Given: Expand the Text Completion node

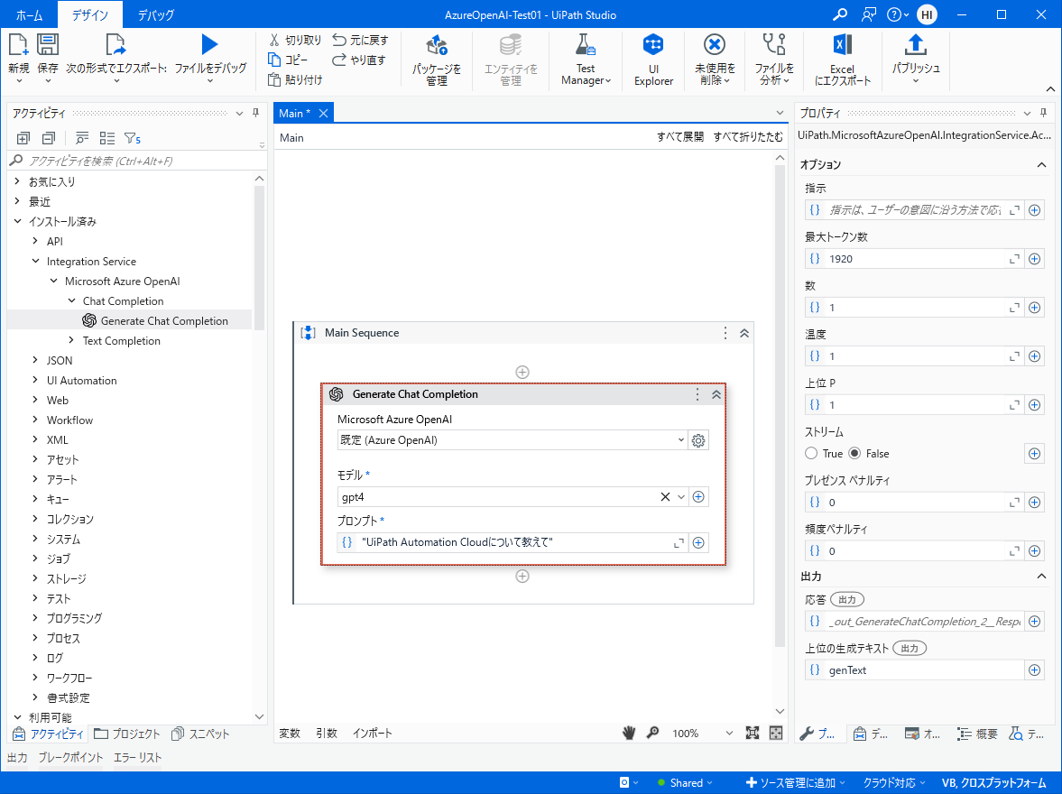Looking at the screenshot, I should coord(72,340).
